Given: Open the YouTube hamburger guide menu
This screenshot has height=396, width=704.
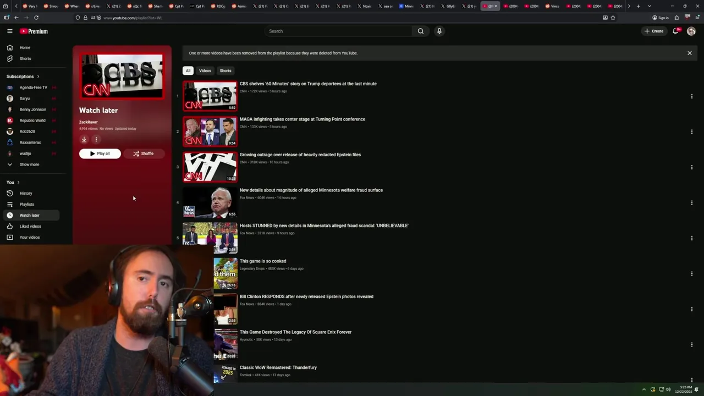Looking at the screenshot, I should coord(9,31).
